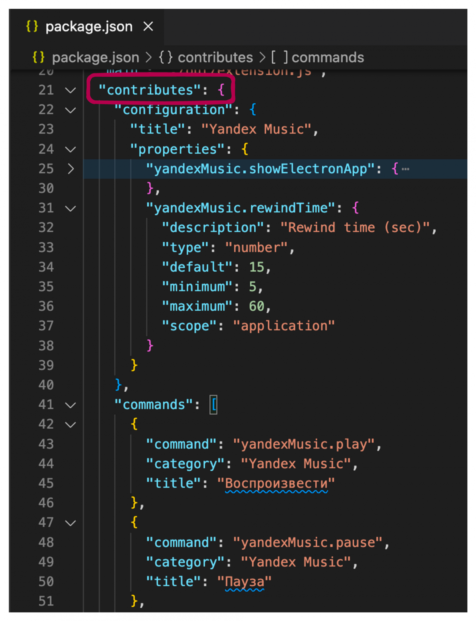This screenshot has width=476, height=621.
Task: Click the maximum value 60
Action: coord(257,306)
